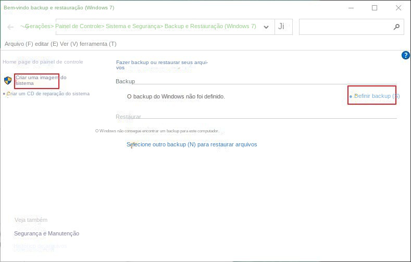Screen dimensions: 411x262
Task: Open Home page do painel de controle
Action: (43, 62)
